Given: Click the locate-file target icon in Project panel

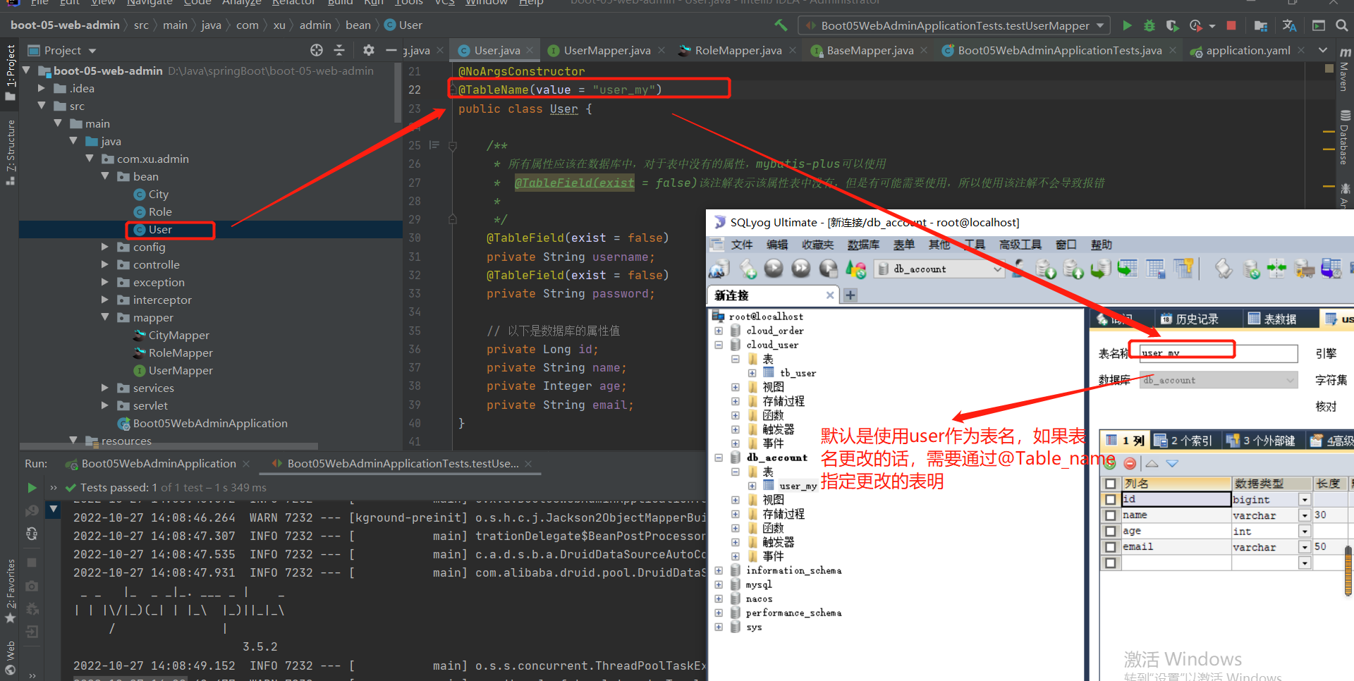Looking at the screenshot, I should [317, 50].
